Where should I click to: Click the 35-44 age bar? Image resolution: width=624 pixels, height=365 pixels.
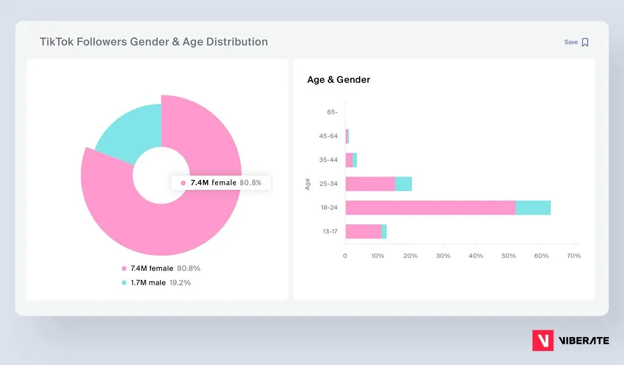[x=351, y=160]
